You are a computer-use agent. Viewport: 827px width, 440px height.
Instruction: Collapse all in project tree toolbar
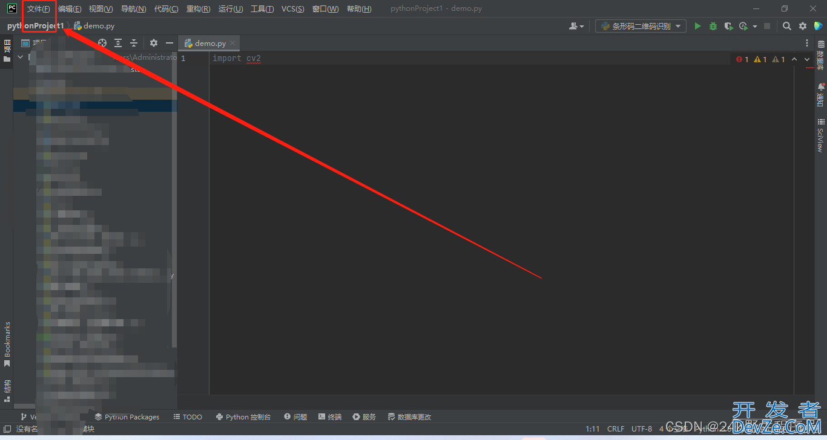[134, 43]
